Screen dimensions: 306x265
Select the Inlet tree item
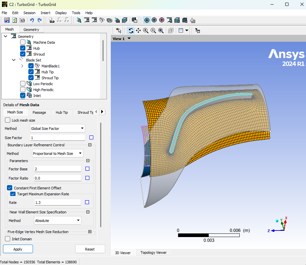pos(37,96)
